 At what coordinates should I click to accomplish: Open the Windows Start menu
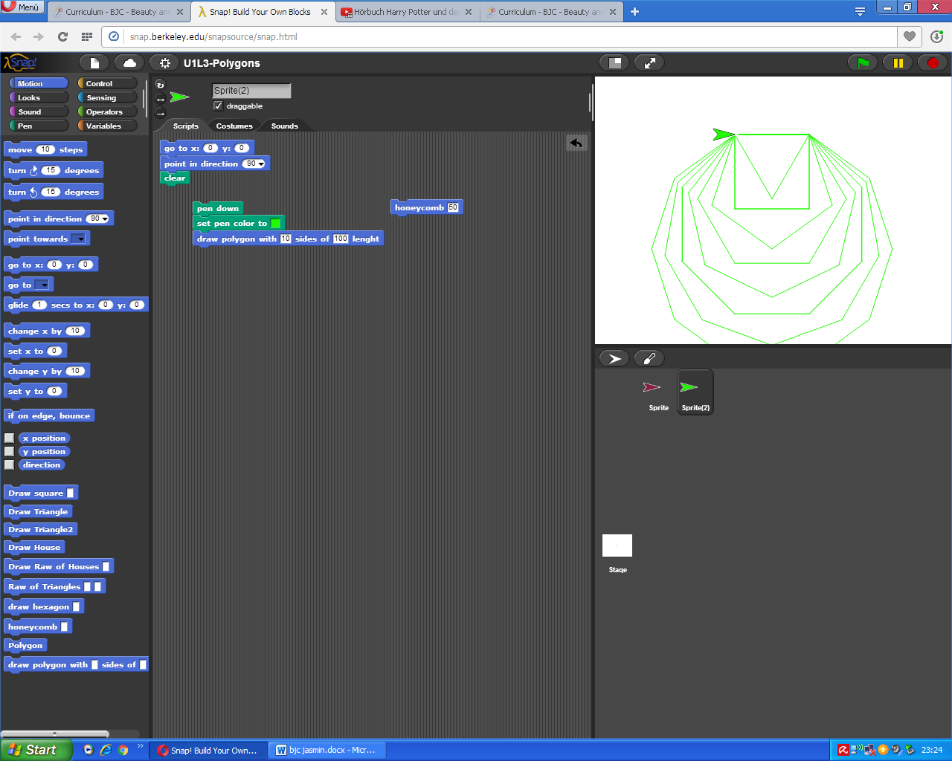pyautogui.click(x=36, y=750)
